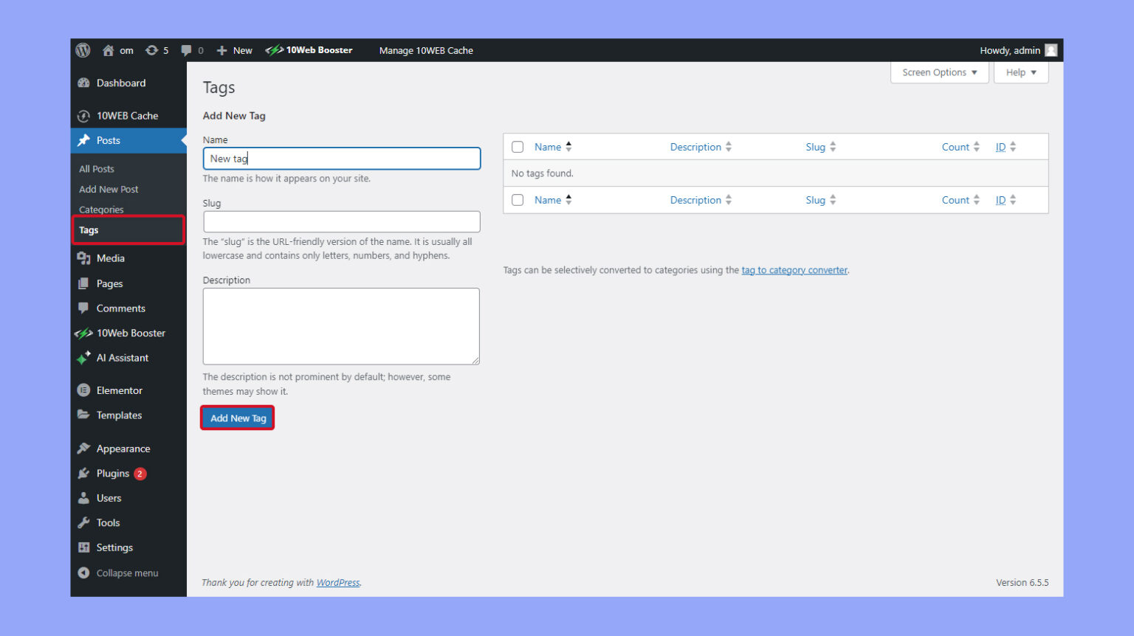Open the tag to category converter link
Image resolution: width=1134 pixels, height=636 pixels.
(x=794, y=270)
